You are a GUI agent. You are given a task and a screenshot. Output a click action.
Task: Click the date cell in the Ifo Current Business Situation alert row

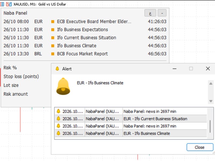[x=73, y=119]
